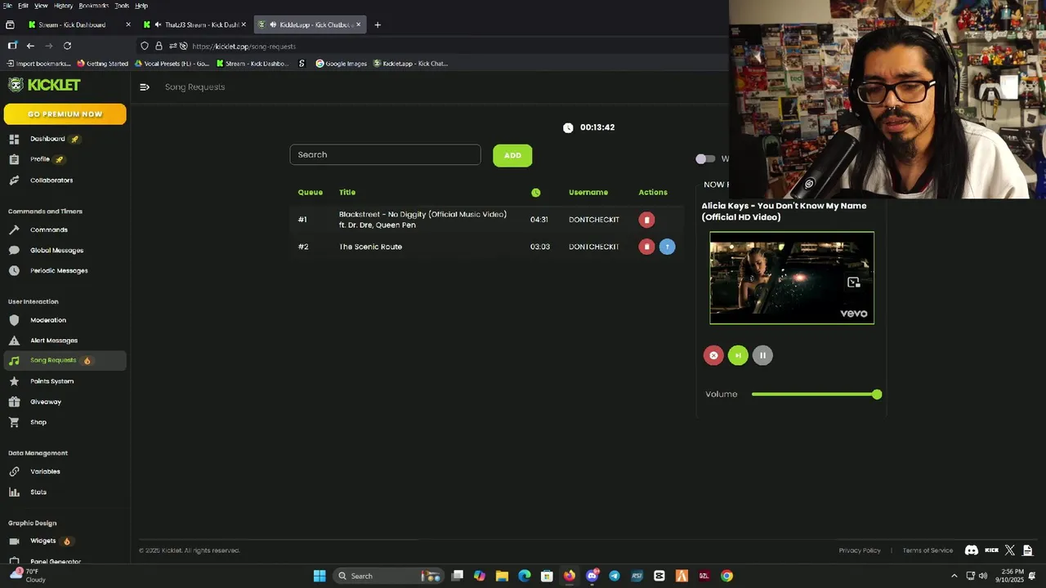Click the Go Premium Now button
Viewport: 1046px width, 588px height.
(x=65, y=114)
